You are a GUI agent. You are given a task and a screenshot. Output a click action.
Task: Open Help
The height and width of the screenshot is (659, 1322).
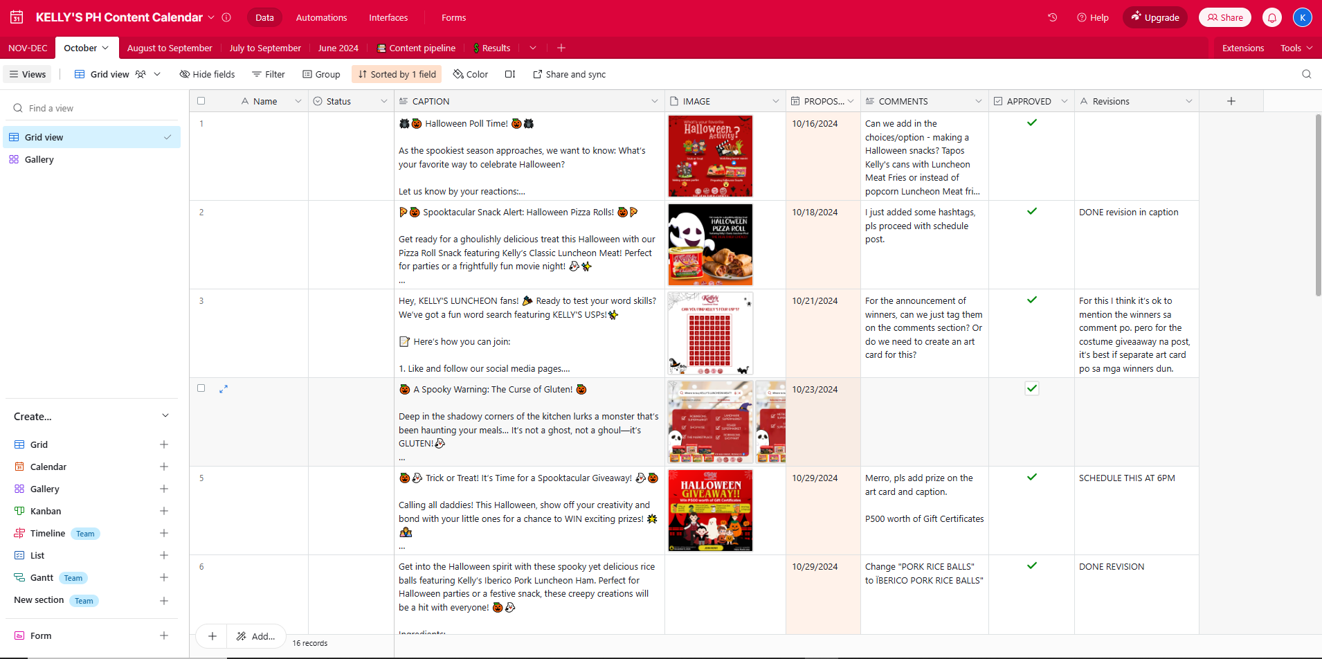point(1093,17)
